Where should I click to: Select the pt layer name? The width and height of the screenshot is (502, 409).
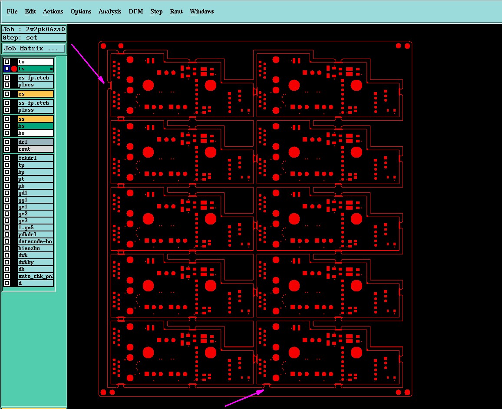coord(35,179)
